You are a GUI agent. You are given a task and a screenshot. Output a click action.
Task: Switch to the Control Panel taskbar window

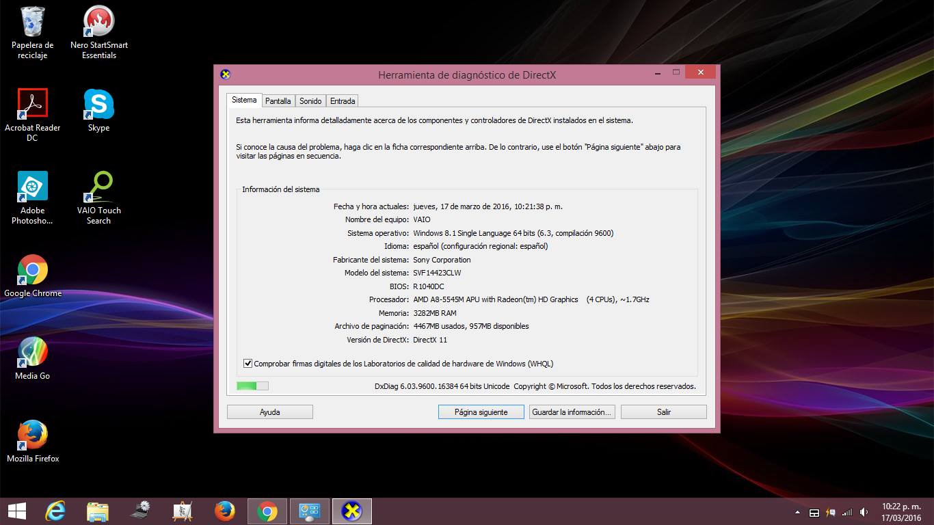tap(310, 511)
